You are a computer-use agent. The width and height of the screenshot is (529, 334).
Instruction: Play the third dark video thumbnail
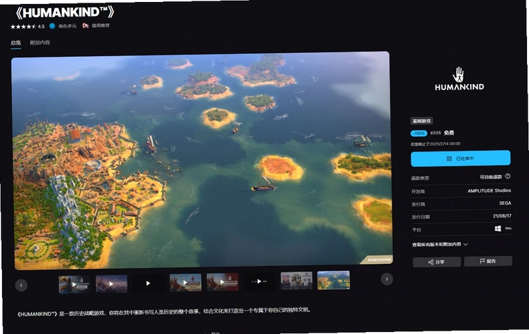click(x=148, y=283)
